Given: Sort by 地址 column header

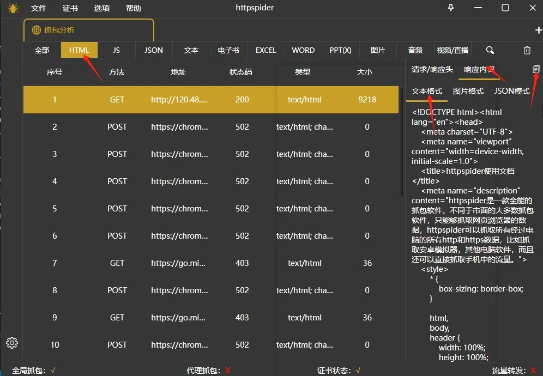Looking at the screenshot, I should (x=179, y=72).
